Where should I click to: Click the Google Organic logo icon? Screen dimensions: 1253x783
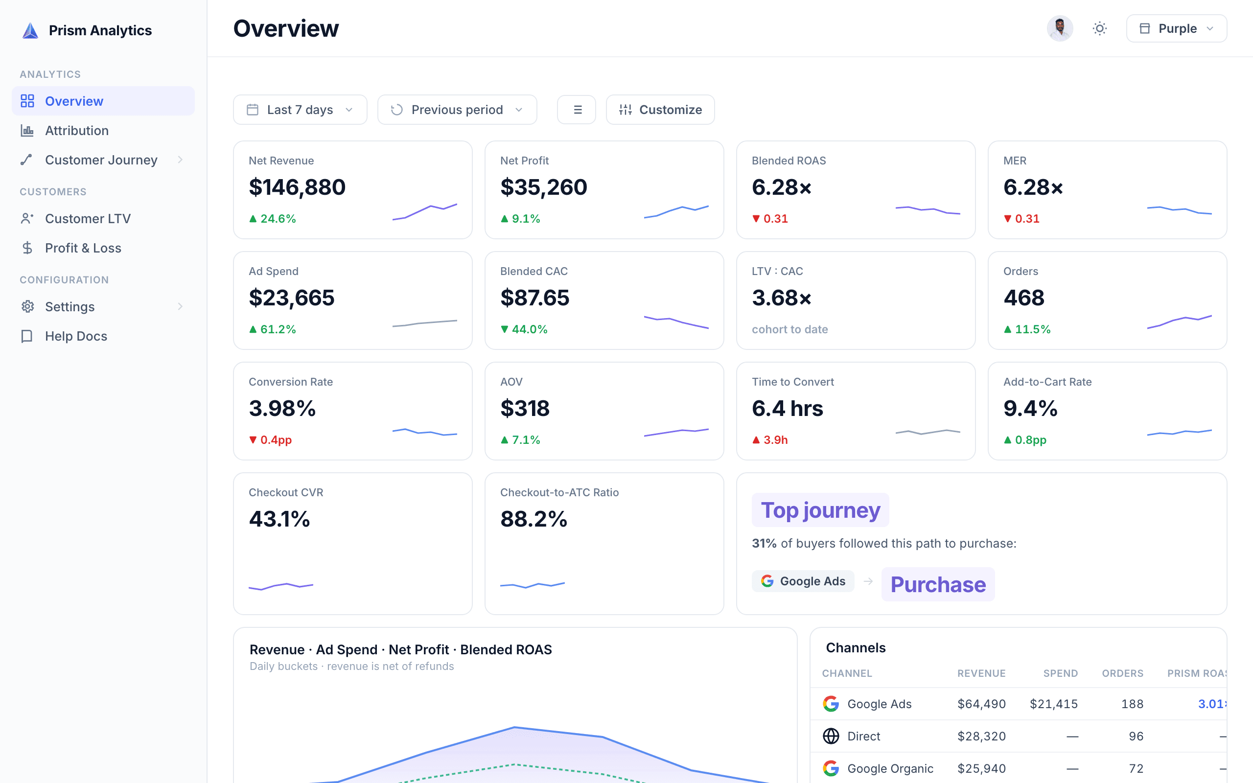831,768
